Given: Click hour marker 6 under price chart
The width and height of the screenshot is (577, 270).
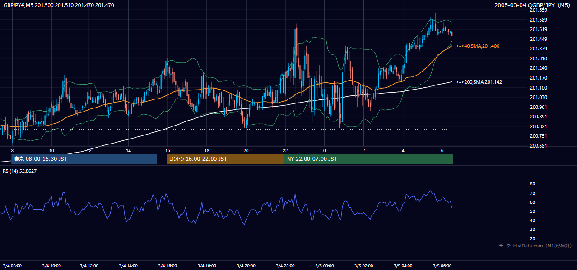Looking at the screenshot, I should click(442, 150).
